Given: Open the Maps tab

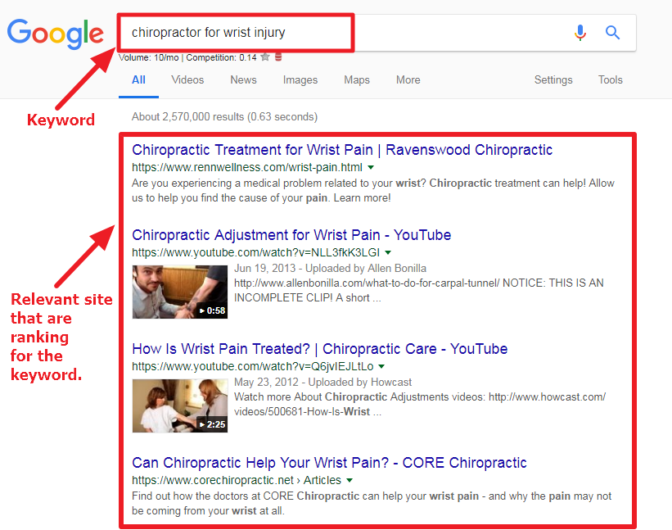Looking at the screenshot, I should (x=357, y=80).
